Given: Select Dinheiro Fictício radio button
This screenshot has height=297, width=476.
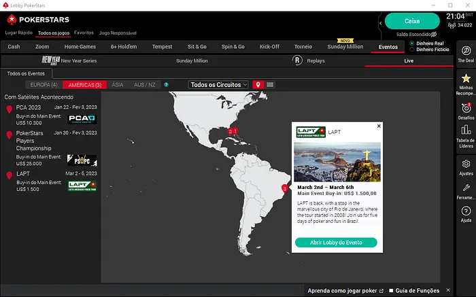Looking at the screenshot, I should (x=412, y=50).
